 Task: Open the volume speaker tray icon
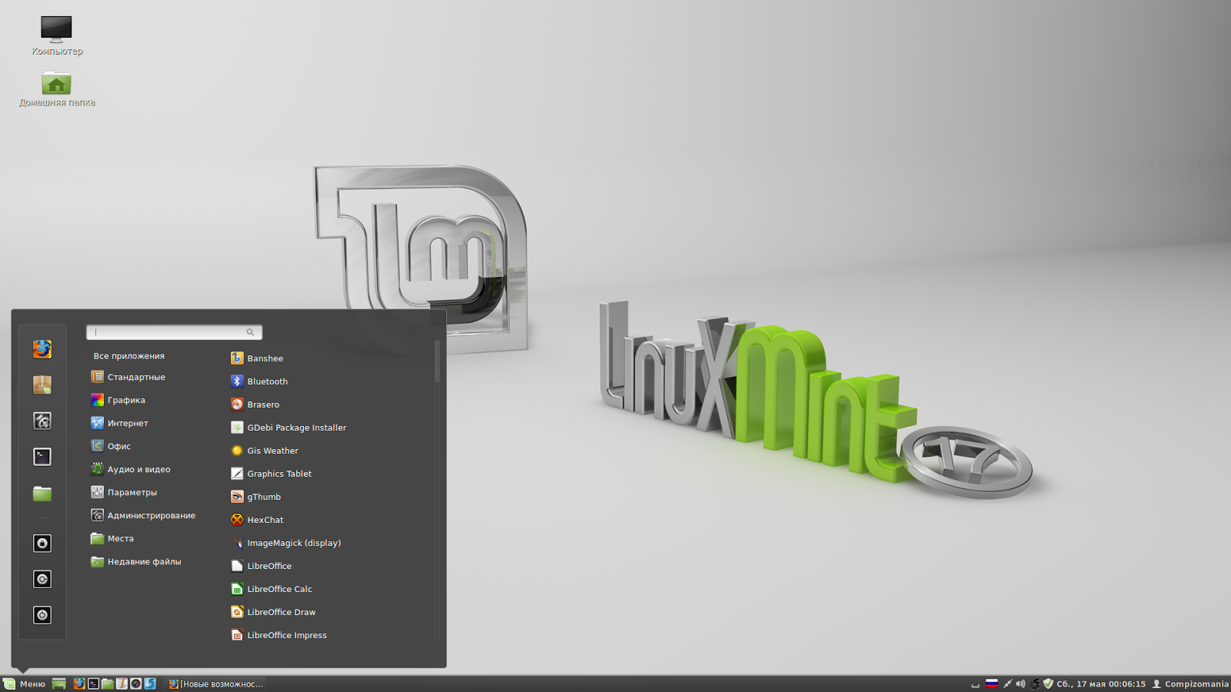pos(1021,684)
